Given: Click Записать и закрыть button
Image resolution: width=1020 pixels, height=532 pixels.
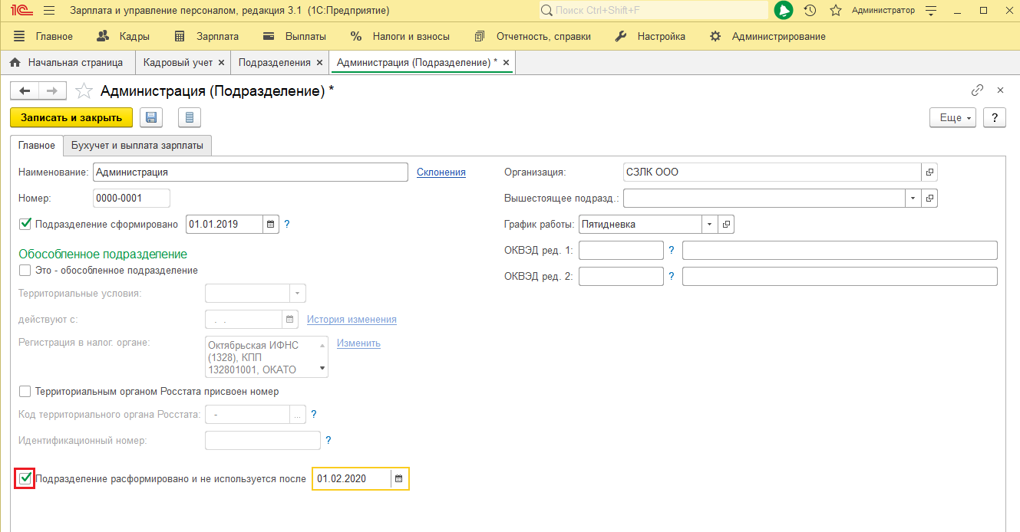Looking at the screenshot, I should tap(71, 117).
